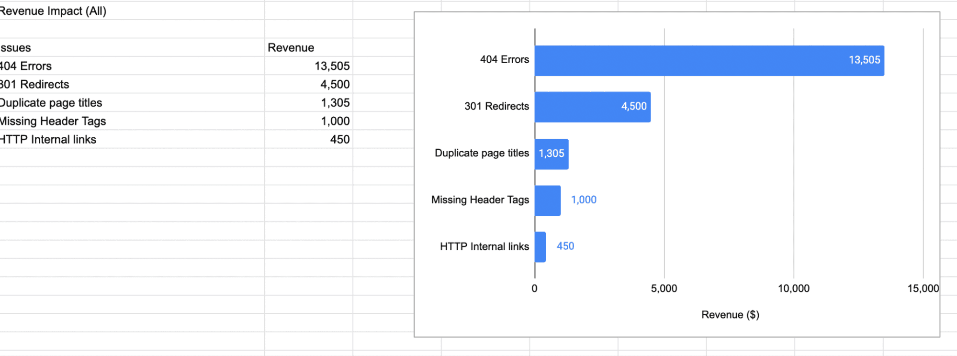Select the "Duplicate page titles" table cell

pyautogui.click(x=51, y=103)
